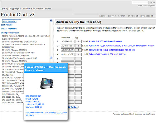Select GP32 Furuno item in list
Screen dimensions: 156x123
coord(13,81)
